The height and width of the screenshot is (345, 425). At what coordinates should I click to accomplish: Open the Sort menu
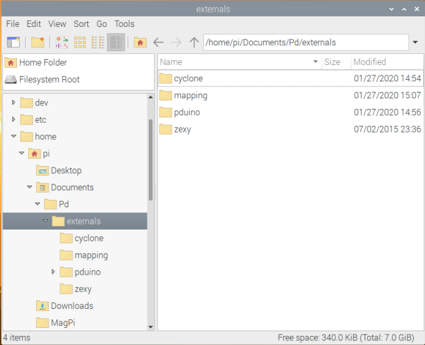81,24
